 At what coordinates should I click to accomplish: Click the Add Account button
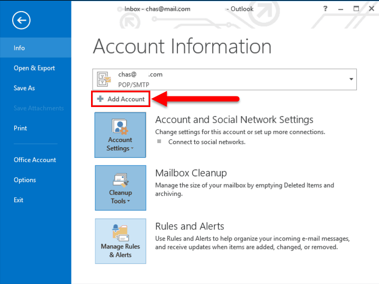(x=121, y=99)
